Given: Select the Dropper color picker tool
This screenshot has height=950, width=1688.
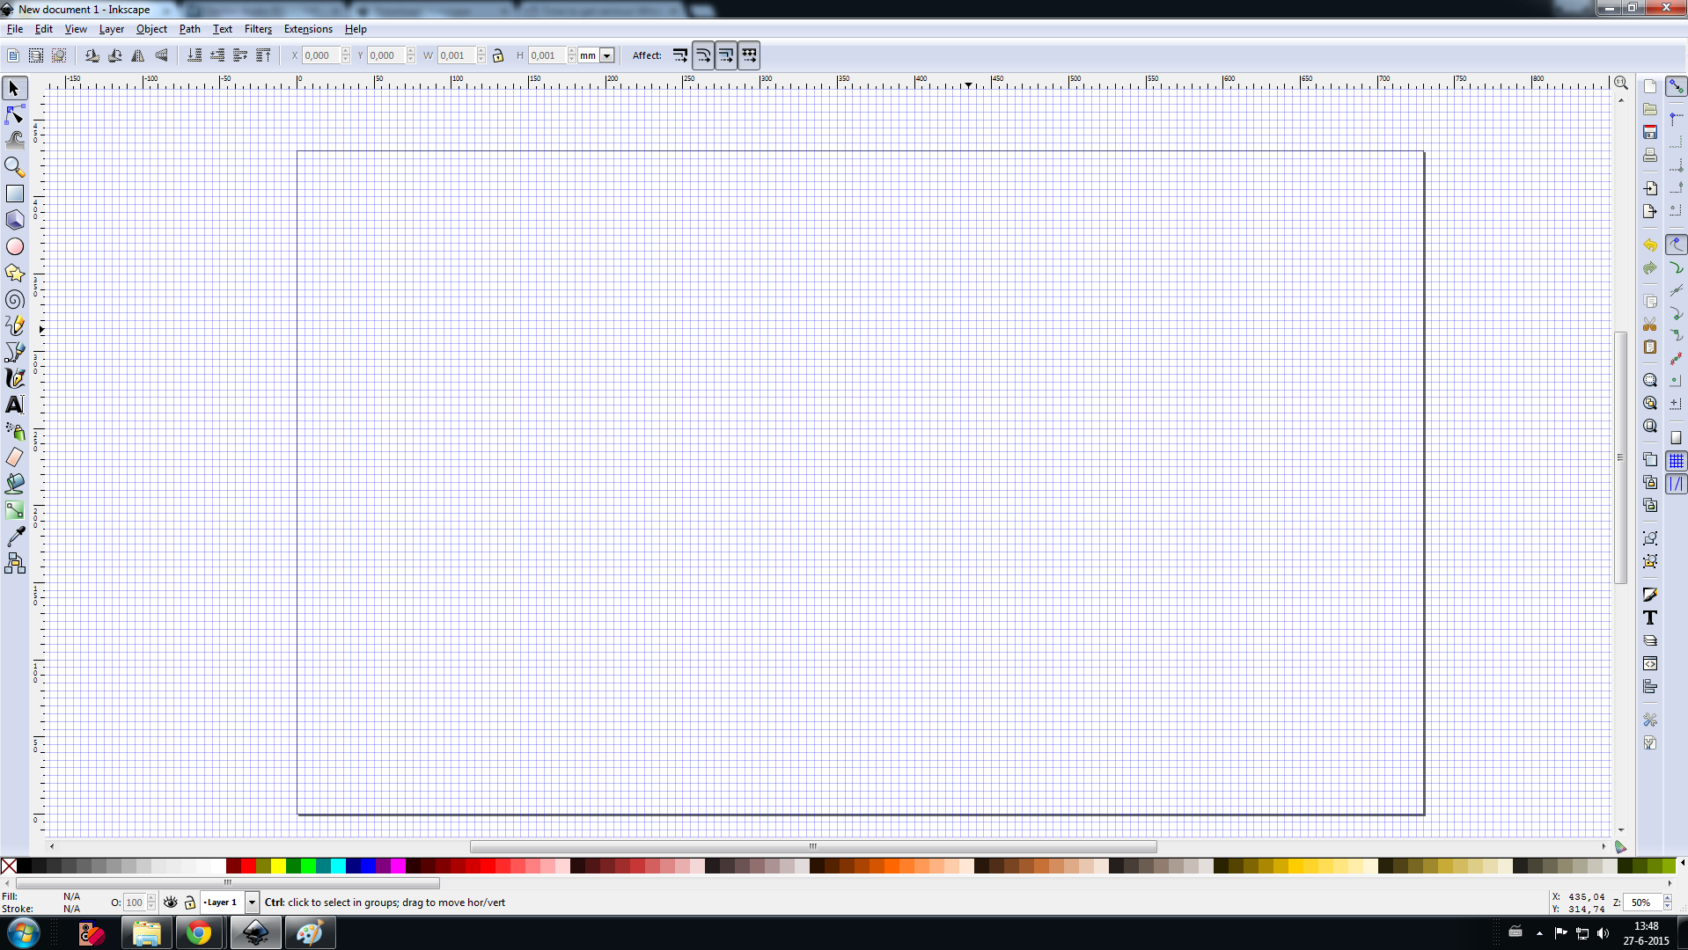Looking at the screenshot, I should click(15, 537).
